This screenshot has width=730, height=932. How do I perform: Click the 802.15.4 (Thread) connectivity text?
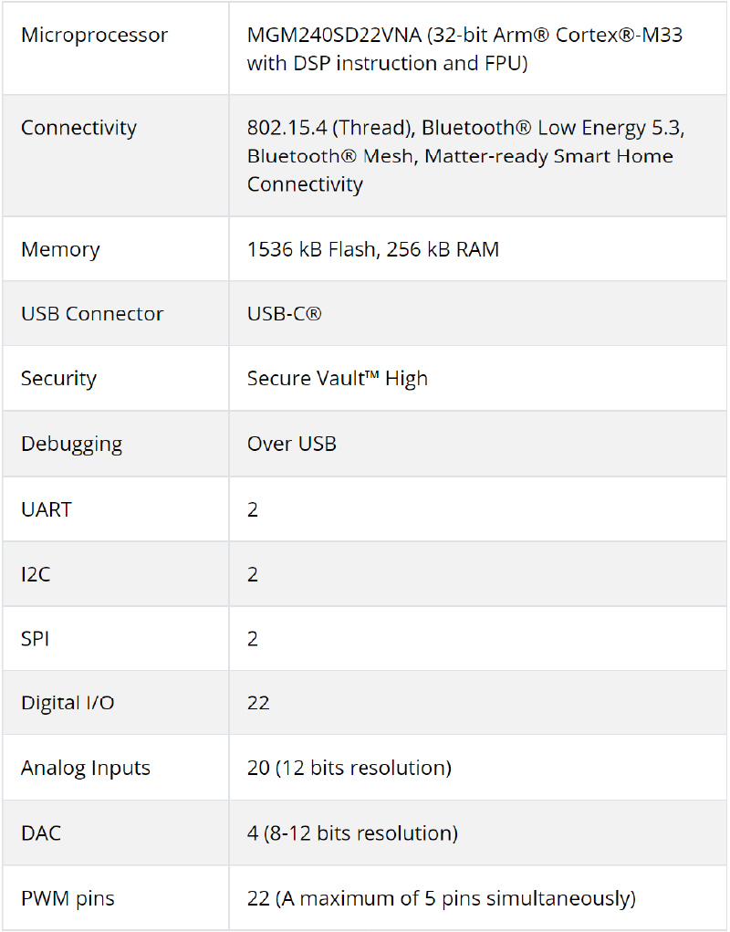(330, 128)
